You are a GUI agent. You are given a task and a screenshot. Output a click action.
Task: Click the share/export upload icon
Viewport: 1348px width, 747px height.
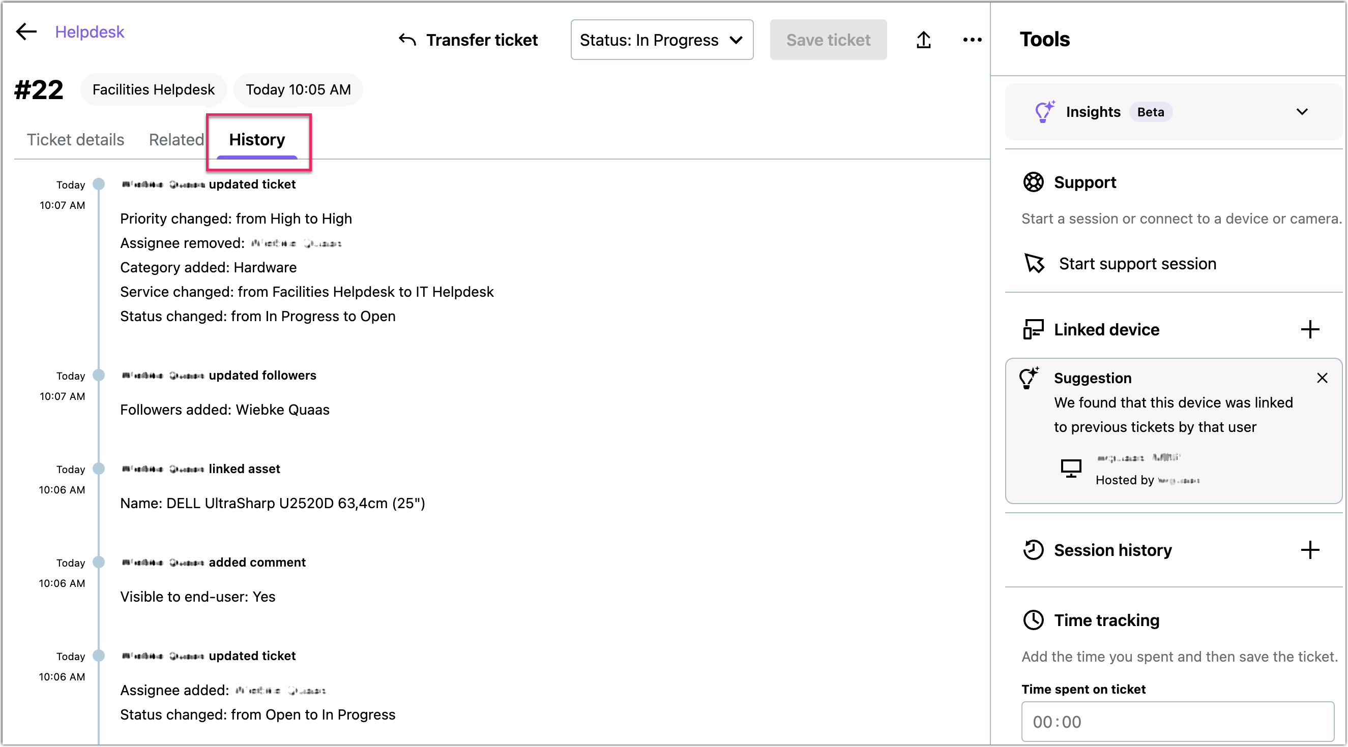click(924, 40)
